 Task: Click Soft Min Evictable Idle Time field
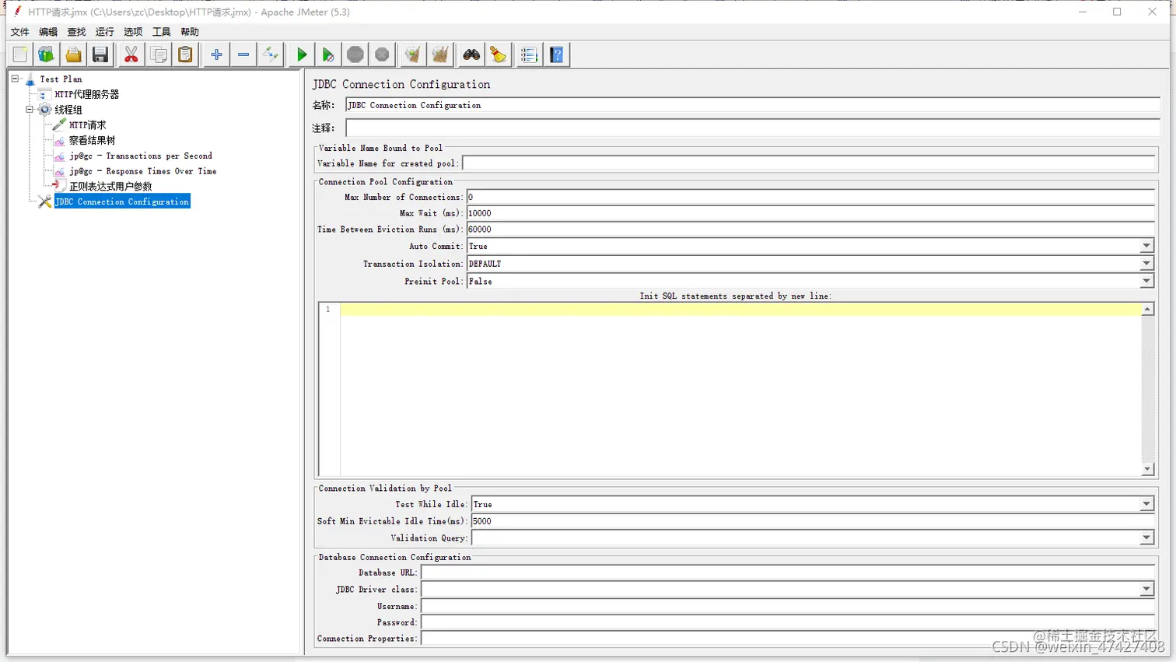point(813,521)
